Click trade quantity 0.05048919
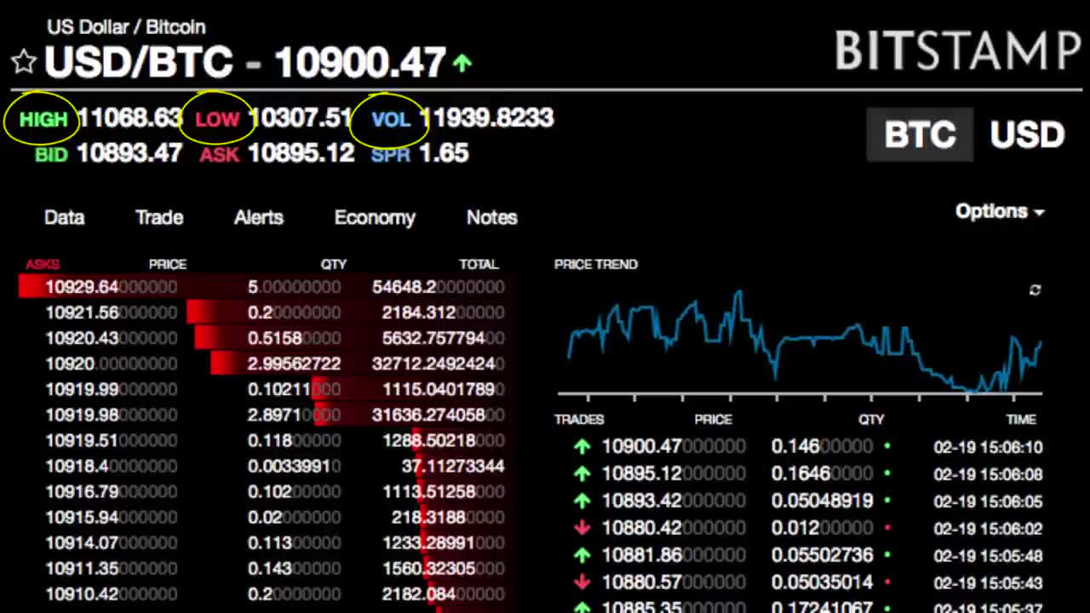Screen dimensions: 1090x613 point(823,501)
